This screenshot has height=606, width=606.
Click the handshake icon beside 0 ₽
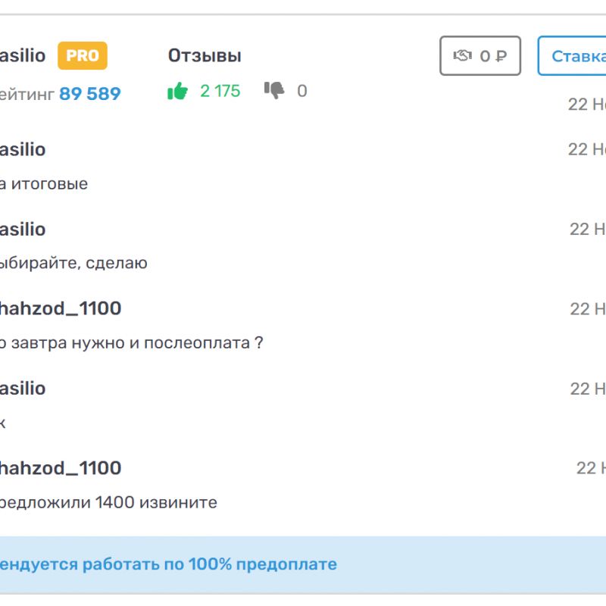pos(462,55)
